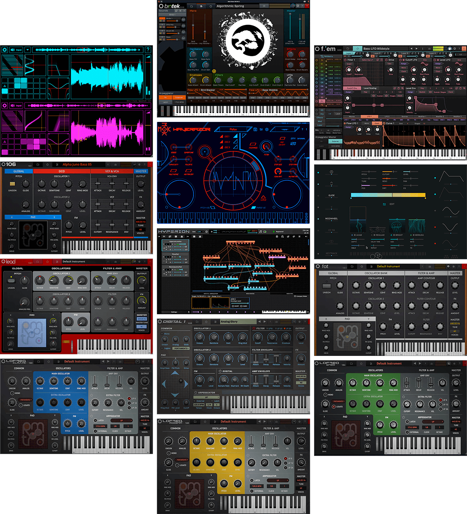This screenshot has width=467, height=514.
Task: Select the f.'em LFO 1 tab
Action: pos(369,116)
